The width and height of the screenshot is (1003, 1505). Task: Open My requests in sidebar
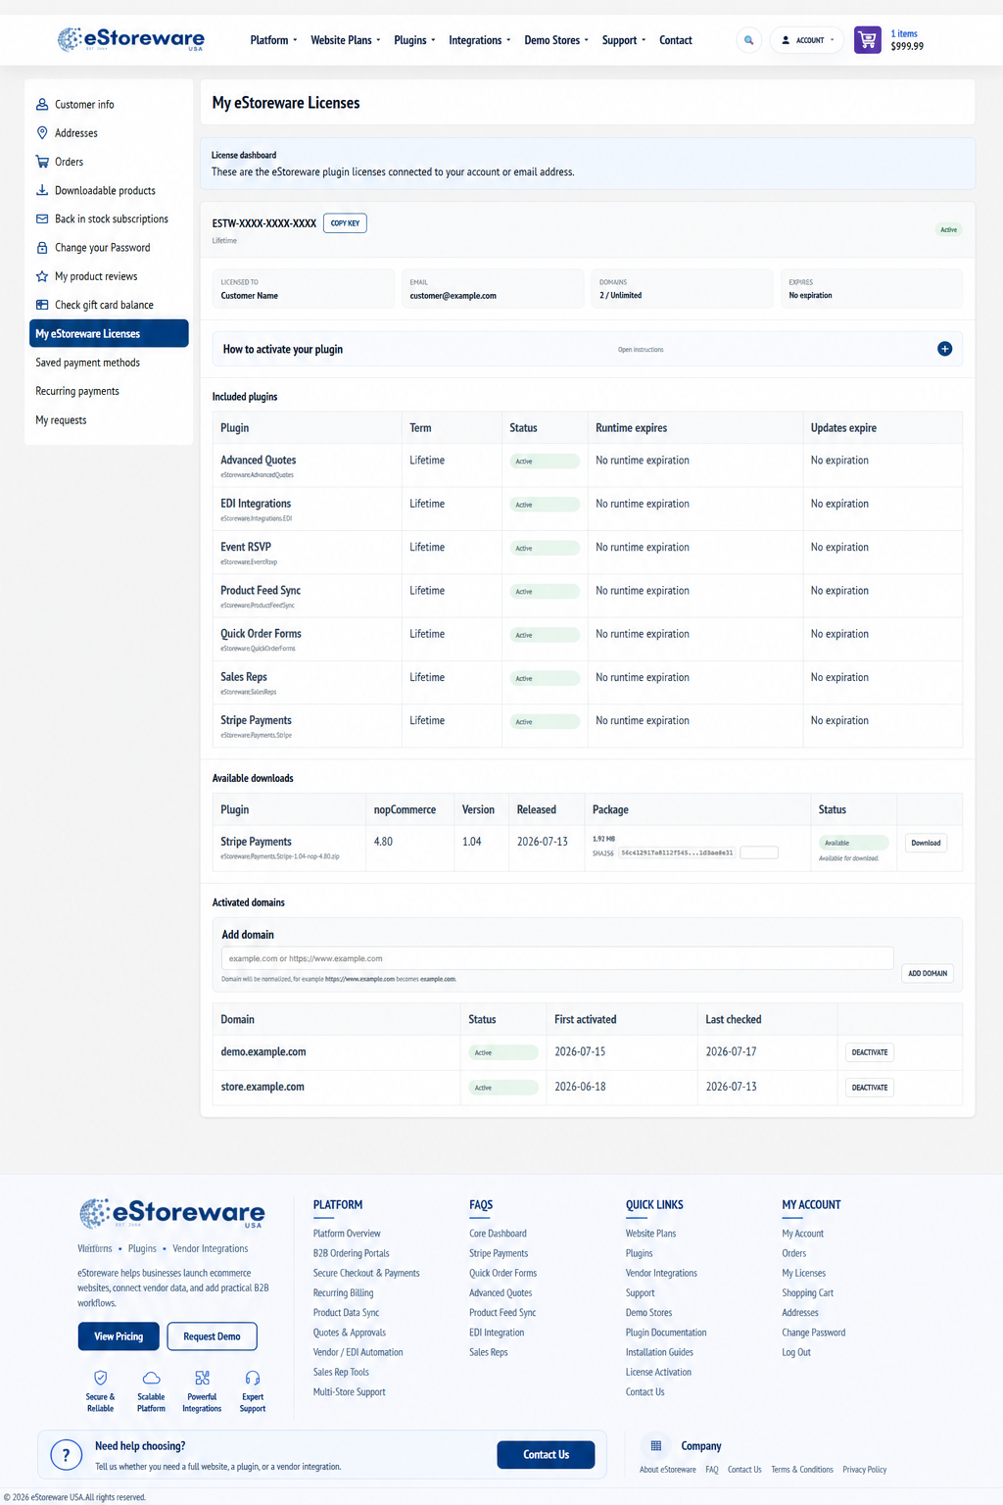[x=61, y=419]
